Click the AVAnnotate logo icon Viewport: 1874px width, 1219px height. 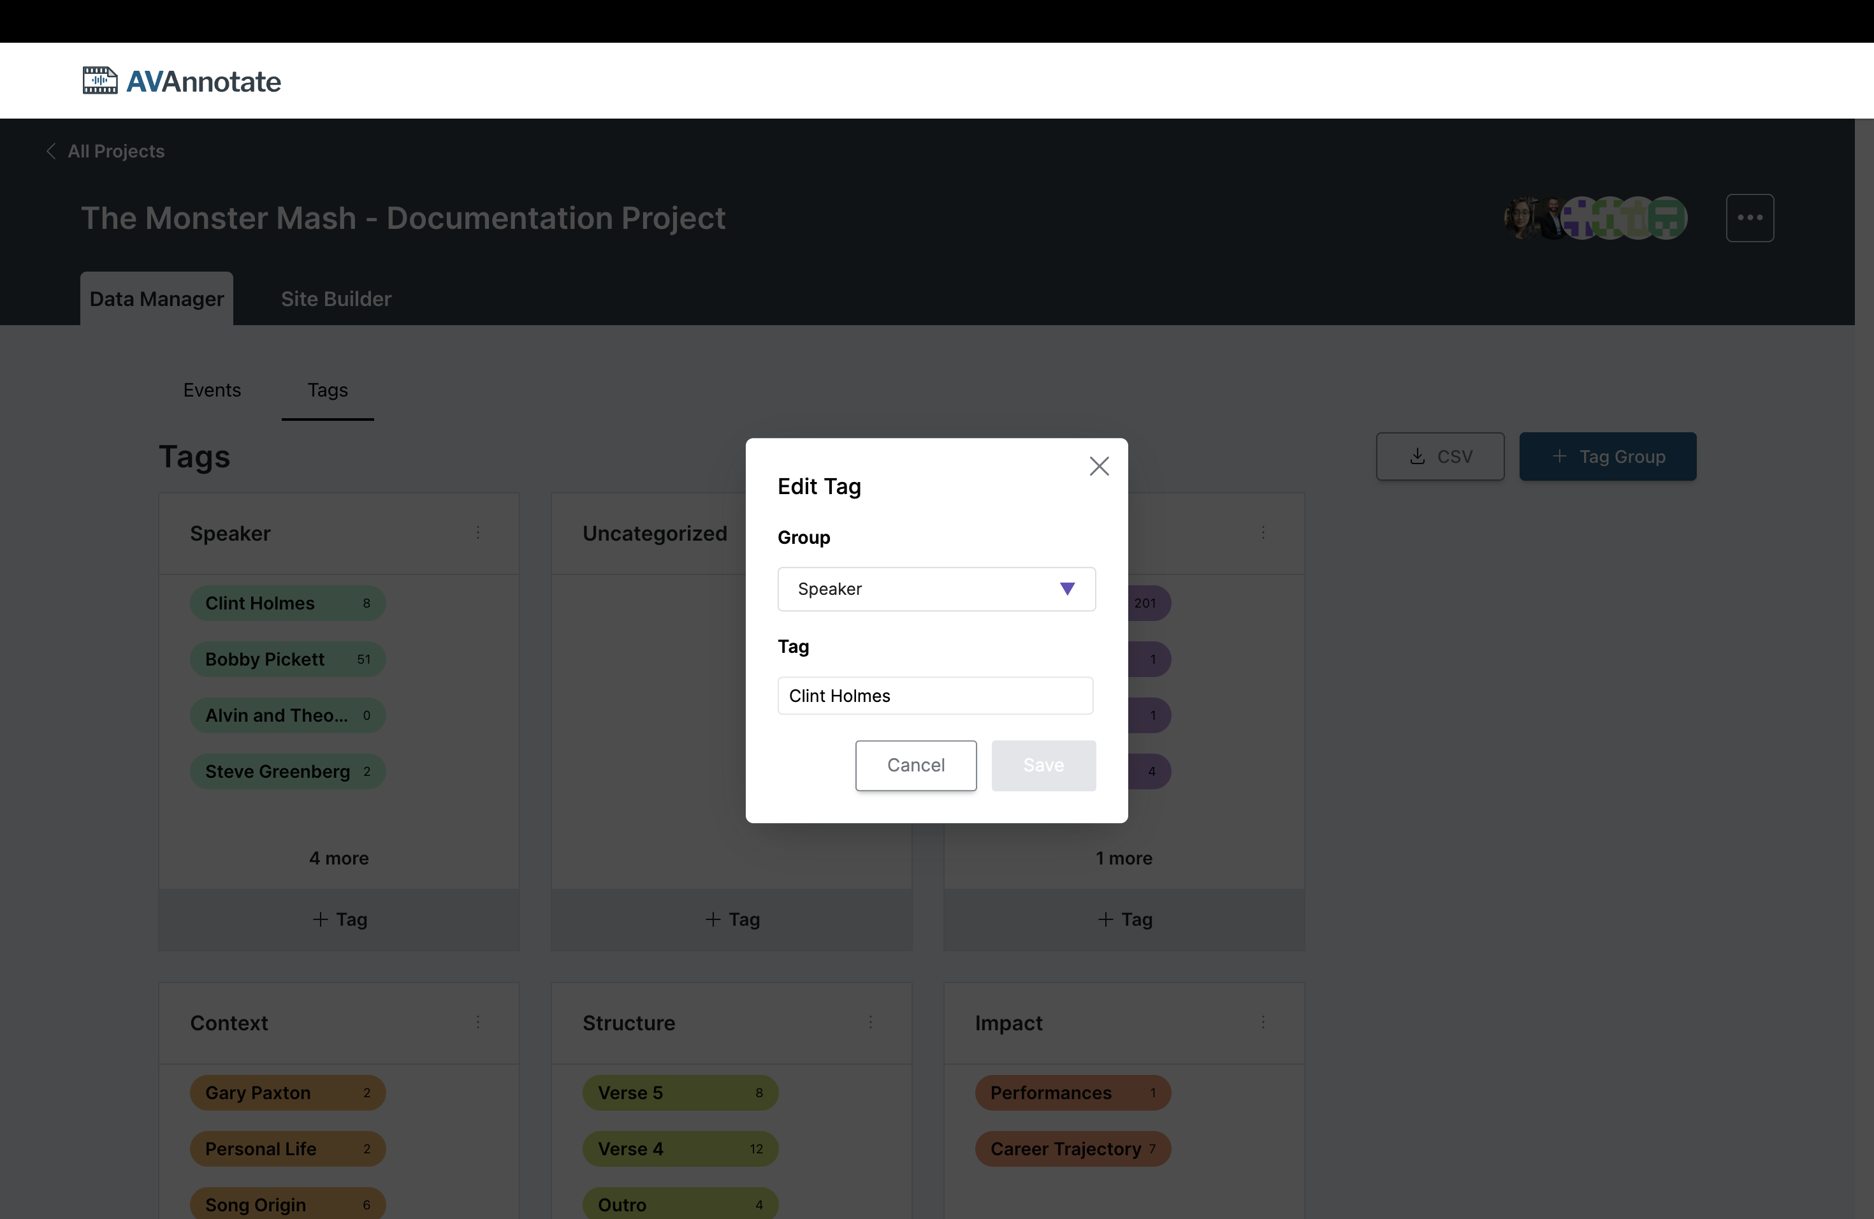click(100, 80)
